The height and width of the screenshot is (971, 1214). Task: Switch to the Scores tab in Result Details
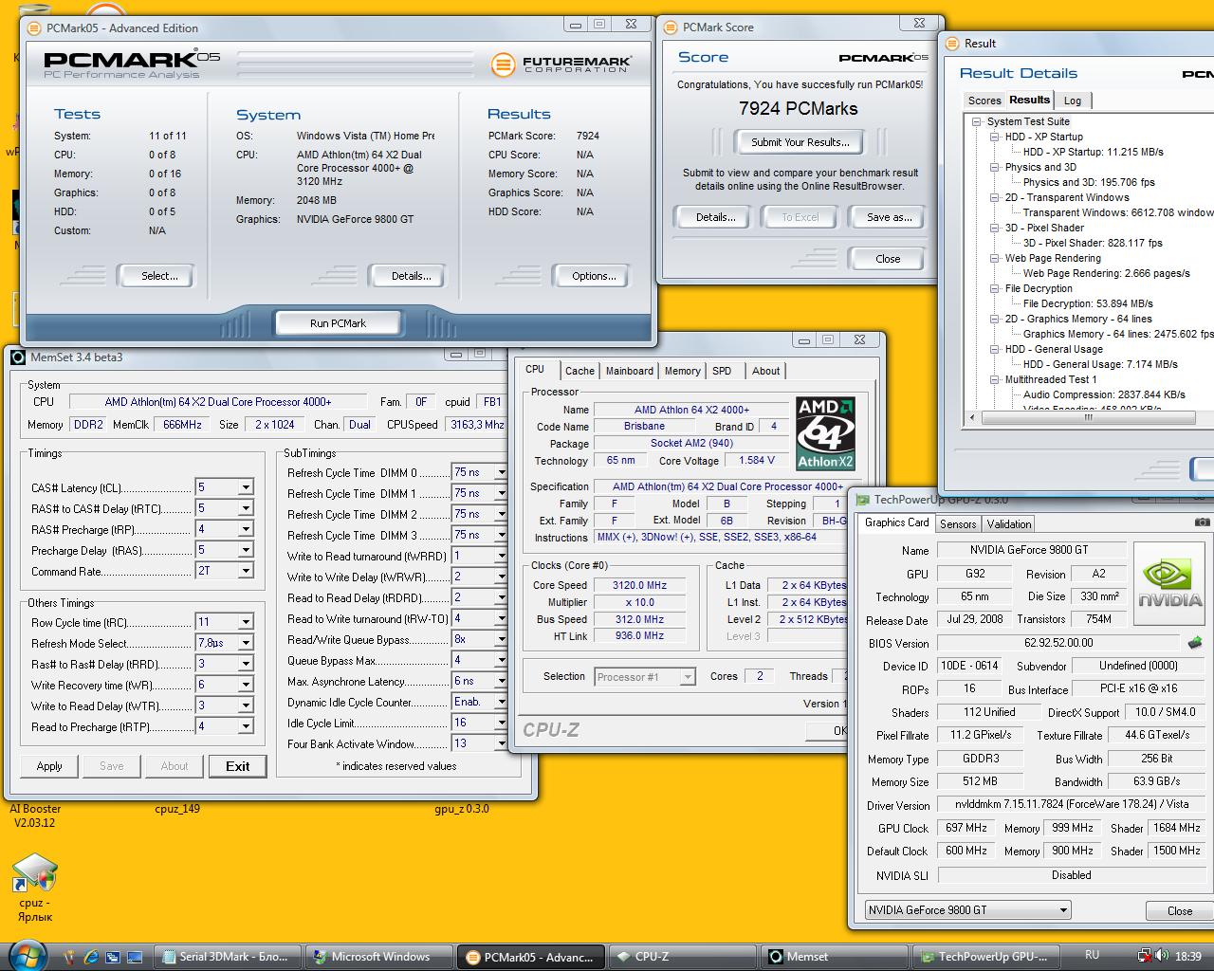[984, 101]
